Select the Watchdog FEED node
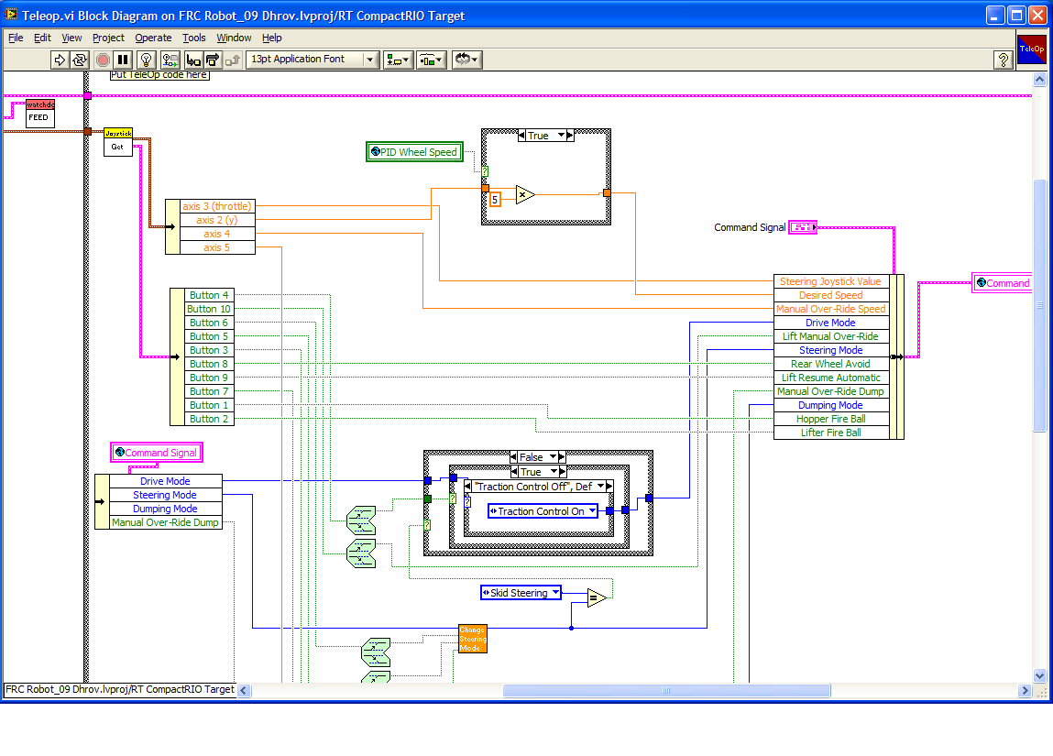1053x756 pixels. (x=39, y=113)
